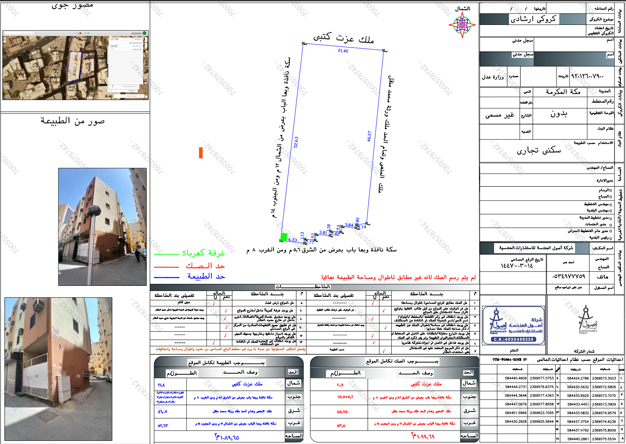Click the كروكي ارشادي title field
Screen dimensions: 626x444
(534, 19)
